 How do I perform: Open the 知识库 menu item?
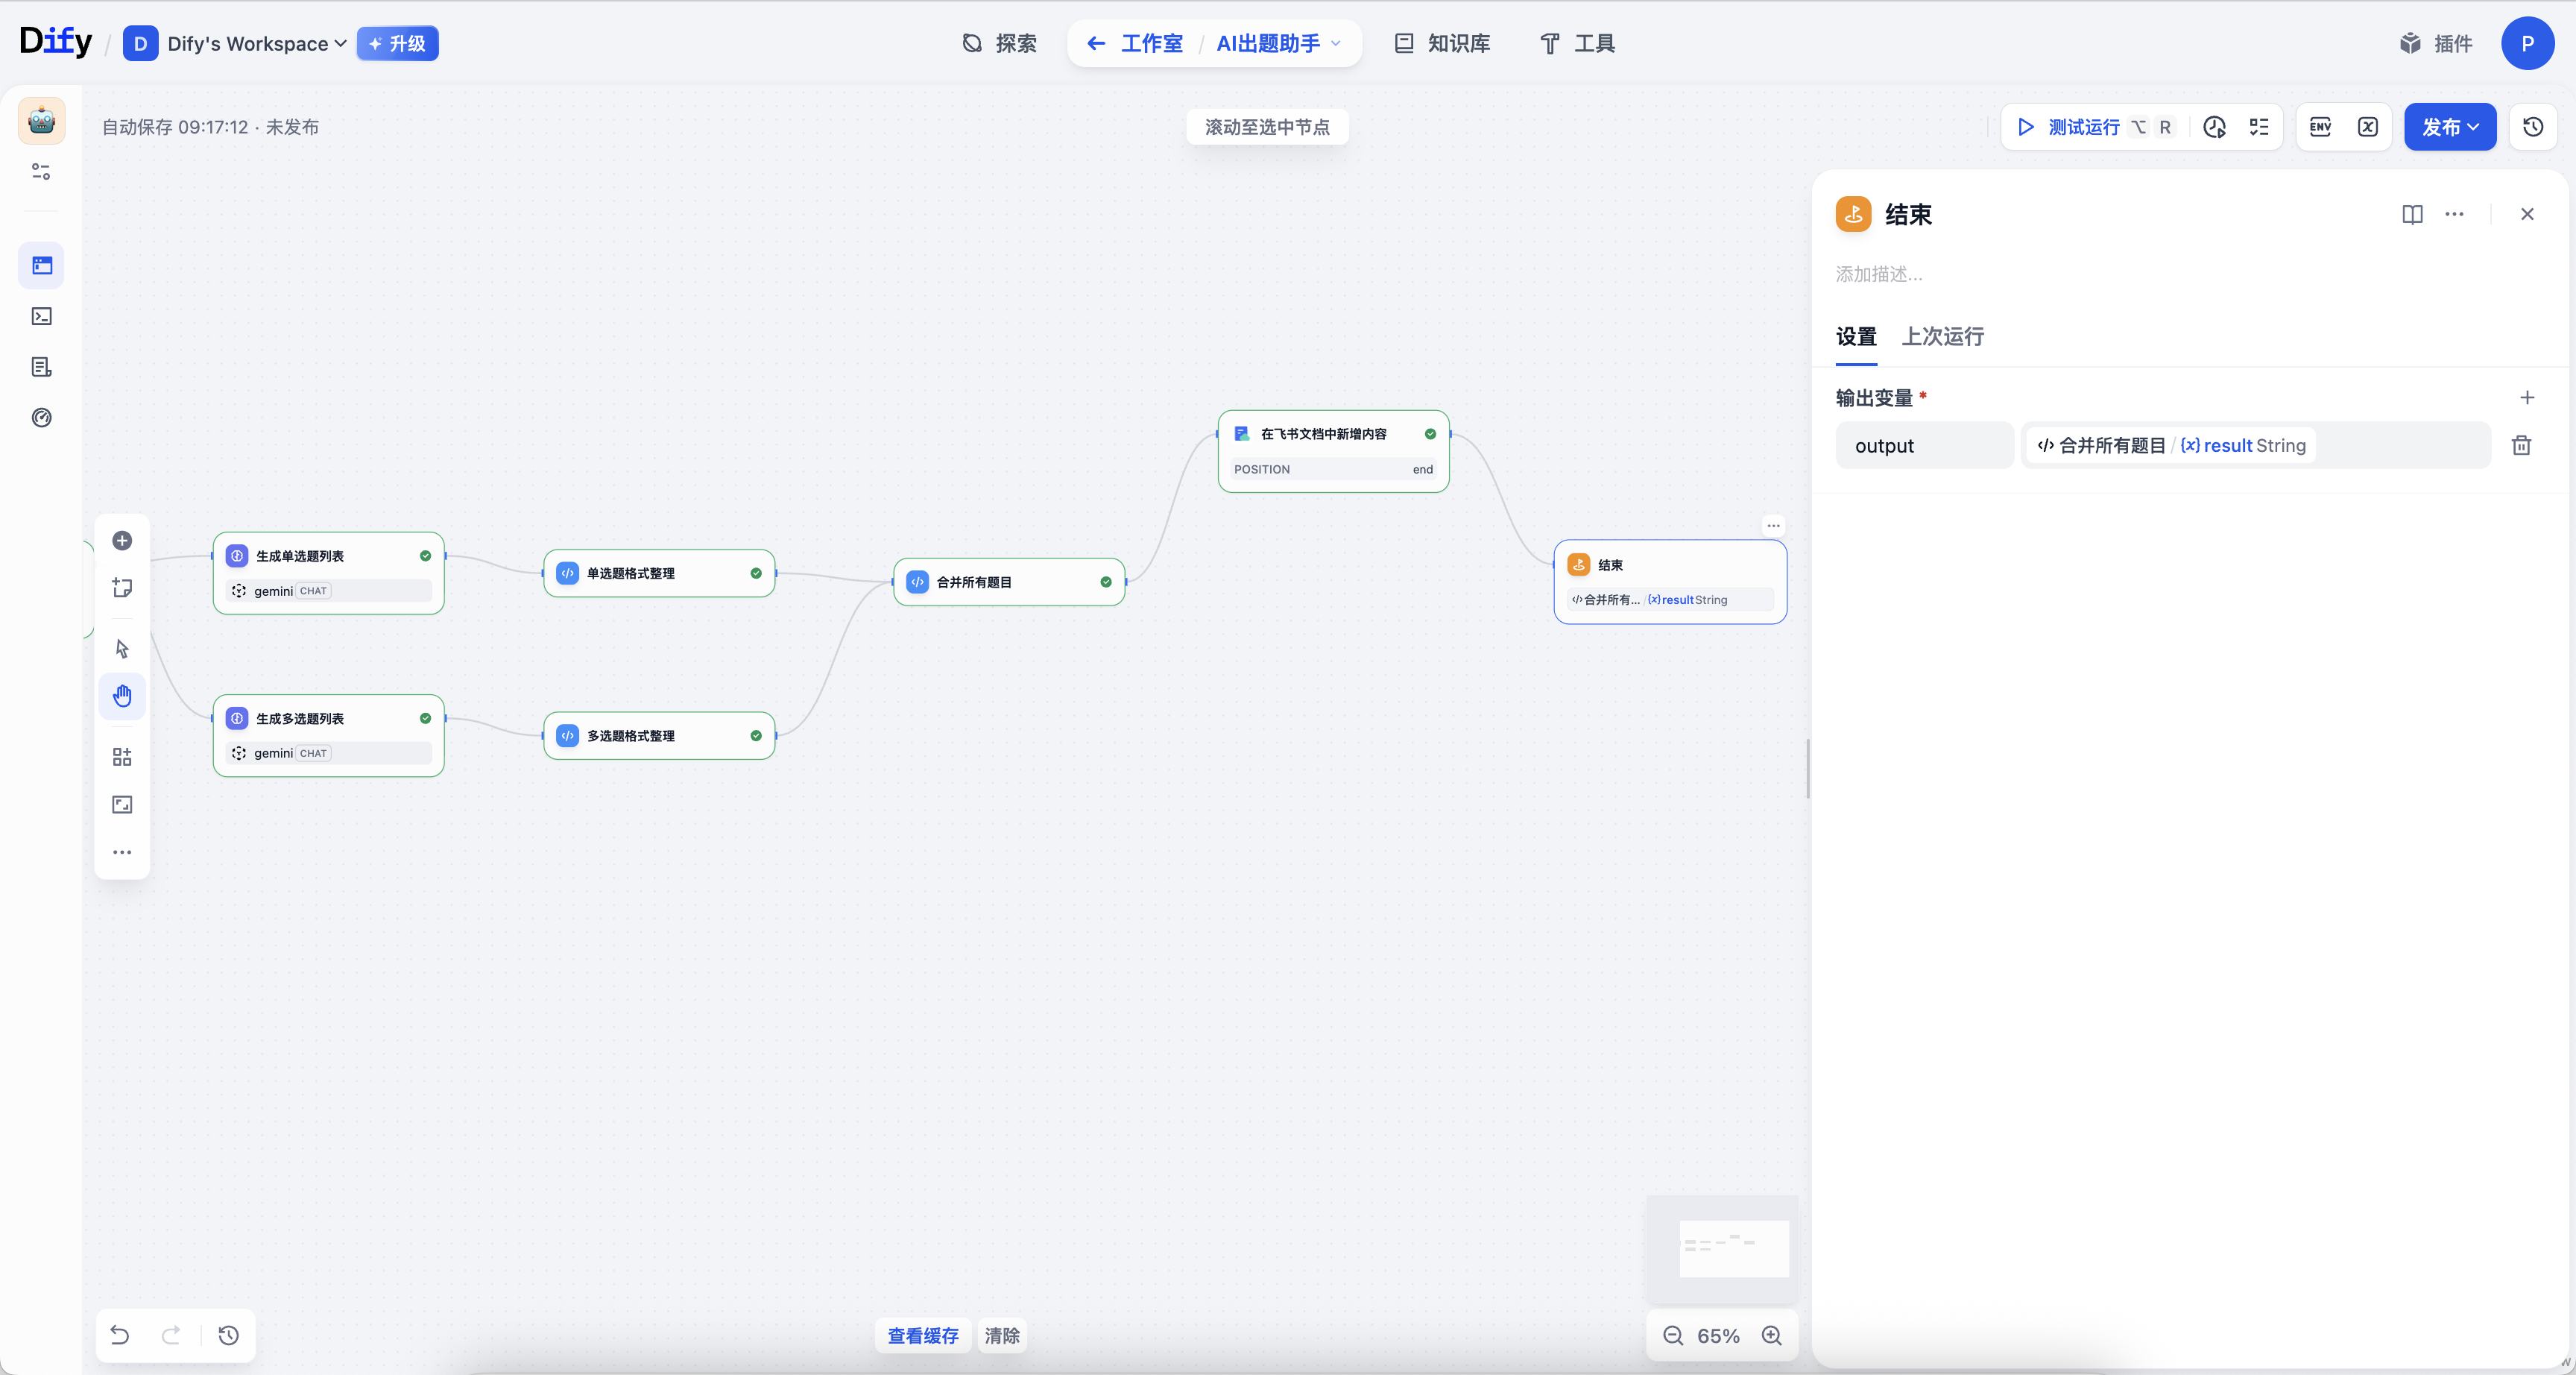(1442, 43)
